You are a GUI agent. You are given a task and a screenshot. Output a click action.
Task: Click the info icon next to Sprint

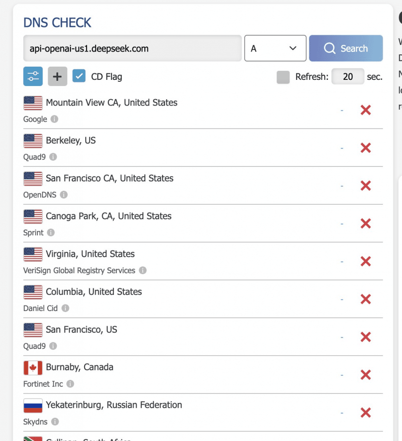[x=51, y=233]
